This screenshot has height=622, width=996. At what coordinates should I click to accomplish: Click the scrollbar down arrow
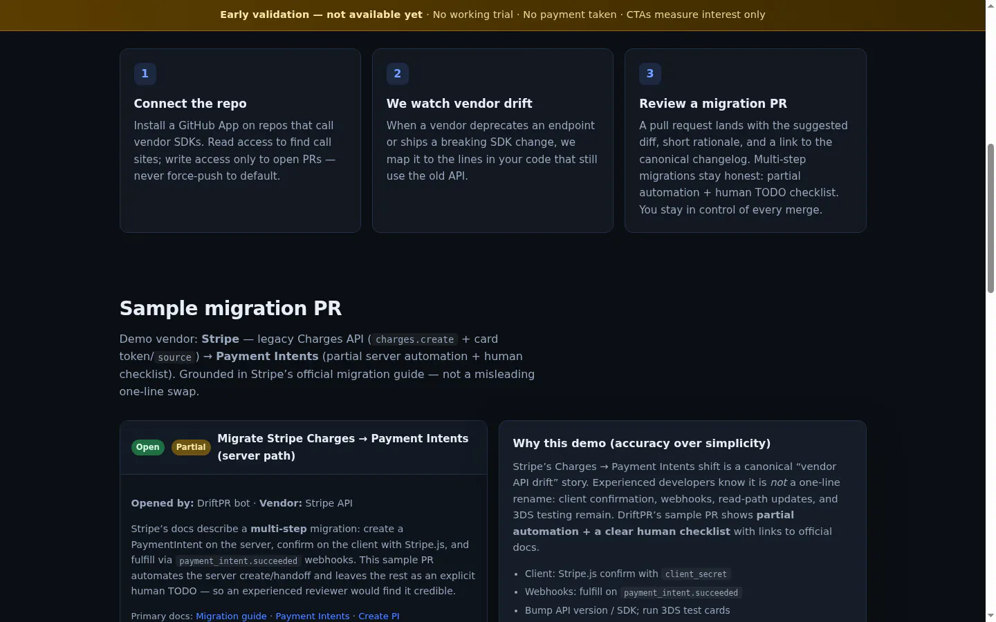click(x=990, y=616)
